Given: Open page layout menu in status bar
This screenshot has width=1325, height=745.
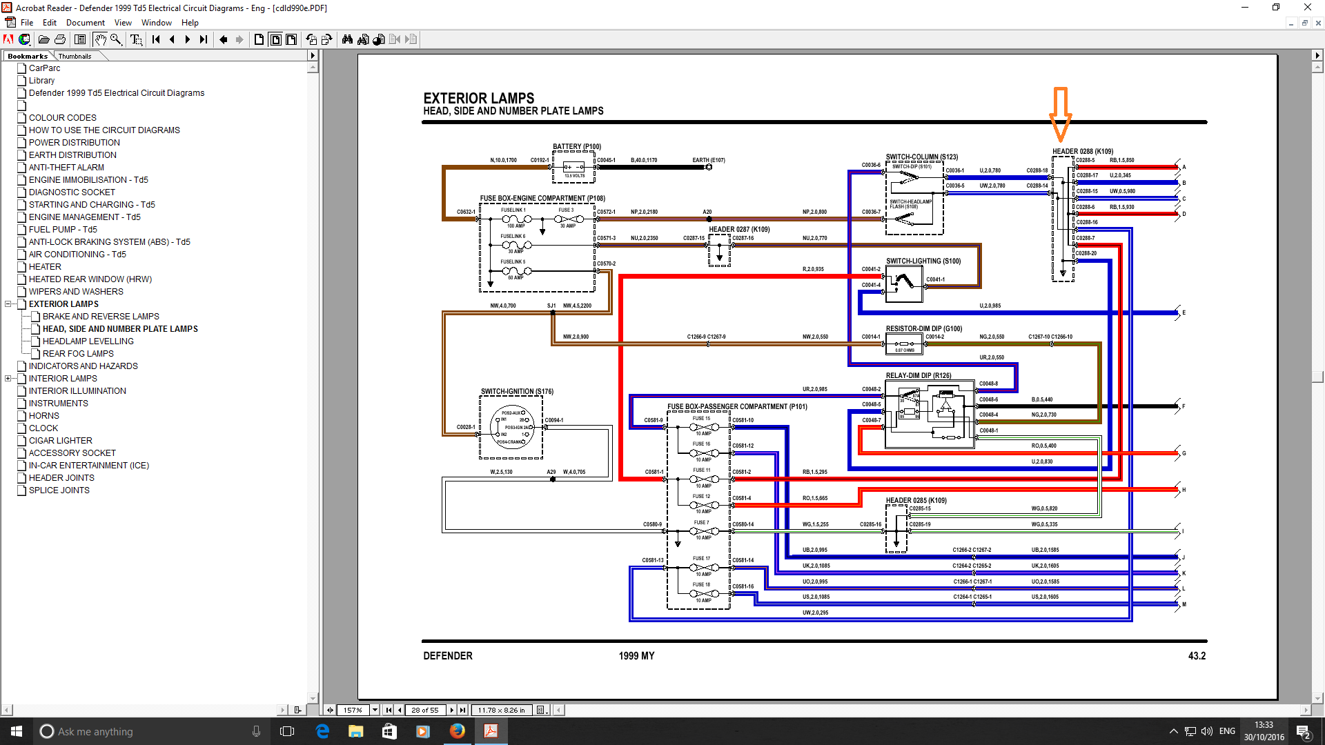Looking at the screenshot, I should tap(542, 710).
